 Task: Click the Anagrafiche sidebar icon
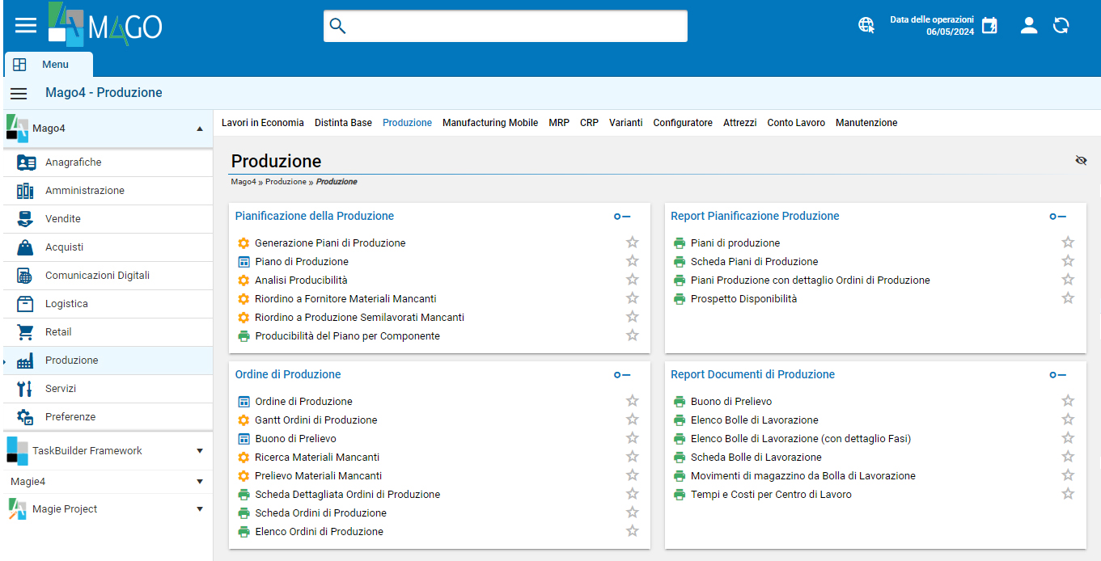26,162
